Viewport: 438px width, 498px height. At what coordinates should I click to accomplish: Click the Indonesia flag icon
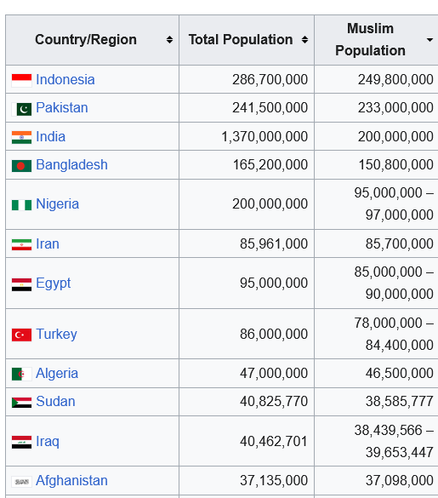click(21, 80)
